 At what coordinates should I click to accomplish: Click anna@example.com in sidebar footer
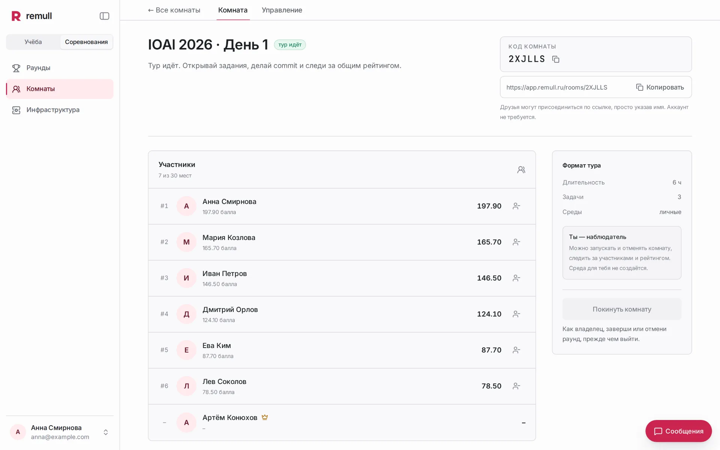[60, 437]
